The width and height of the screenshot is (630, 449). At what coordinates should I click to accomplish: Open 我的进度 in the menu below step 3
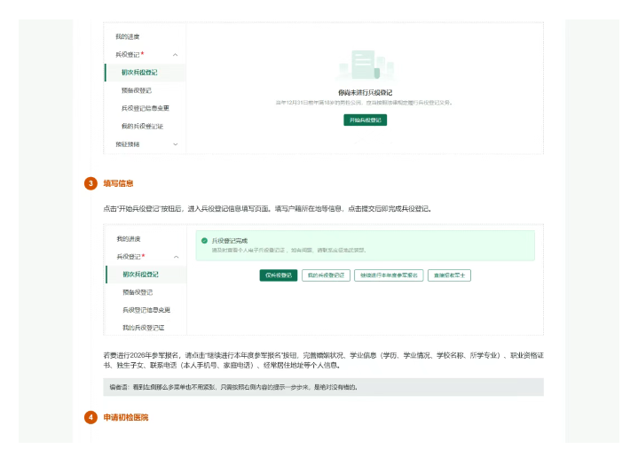coord(129,239)
